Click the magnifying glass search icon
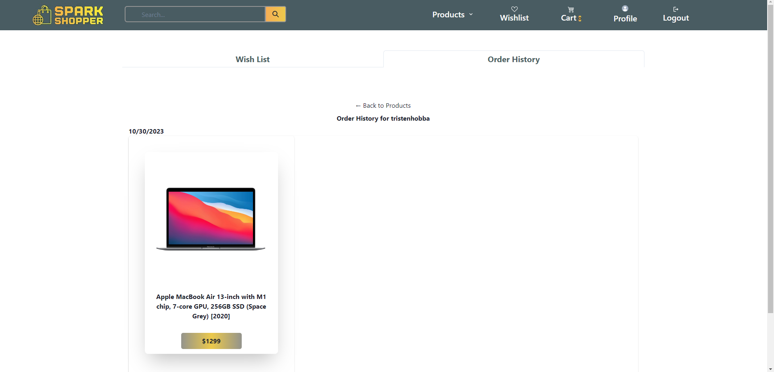 click(x=275, y=14)
